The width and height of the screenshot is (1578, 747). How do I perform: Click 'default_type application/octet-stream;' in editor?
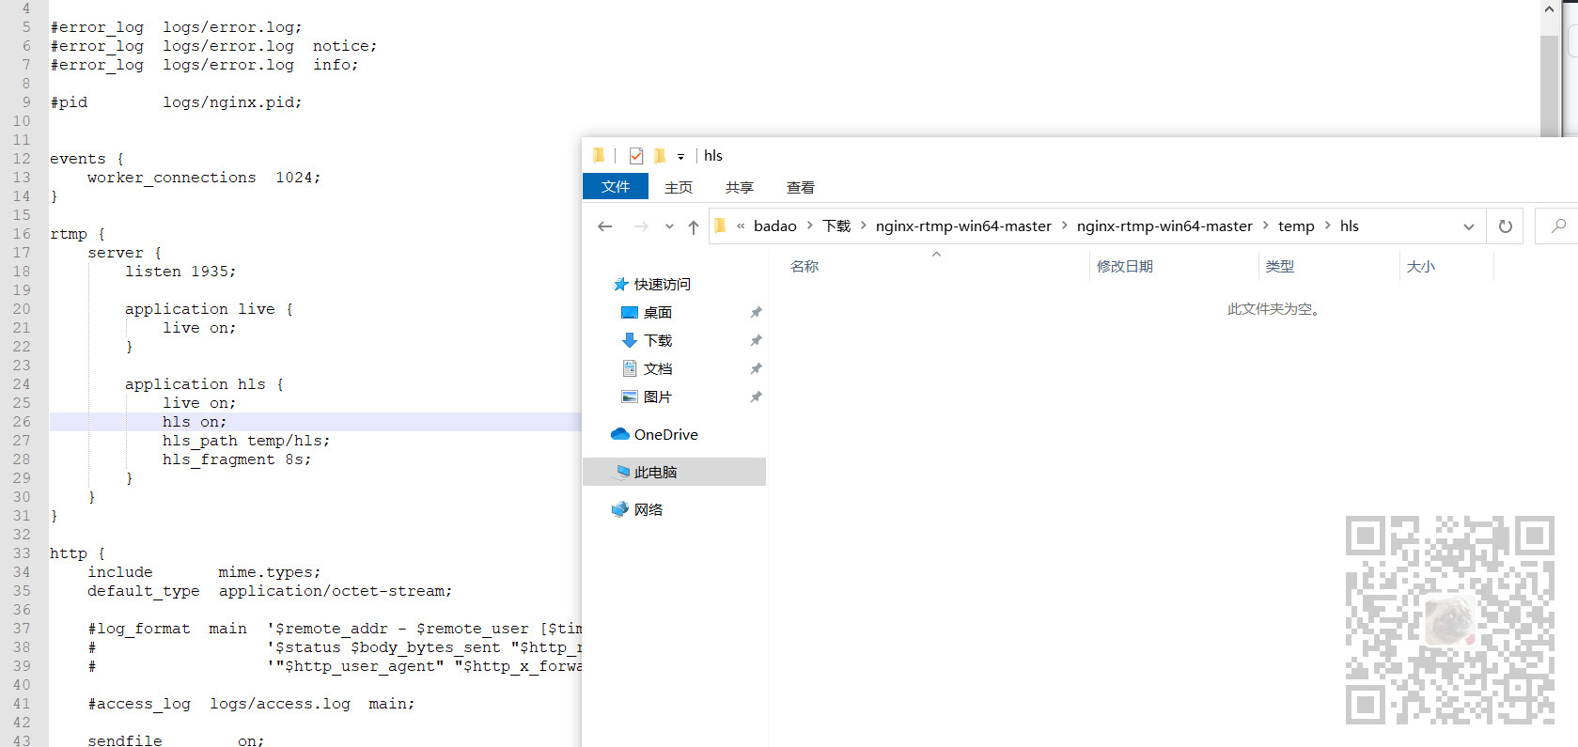coord(270,591)
